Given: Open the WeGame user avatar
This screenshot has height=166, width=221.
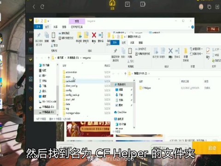Looking at the screenshot, I should (x=201, y=6).
